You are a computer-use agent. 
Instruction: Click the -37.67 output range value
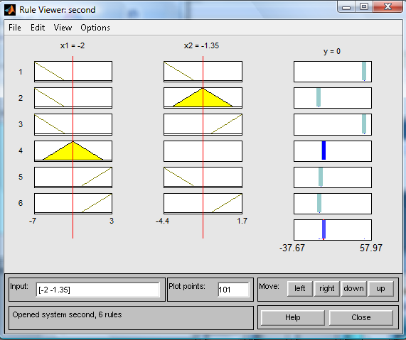pos(292,248)
